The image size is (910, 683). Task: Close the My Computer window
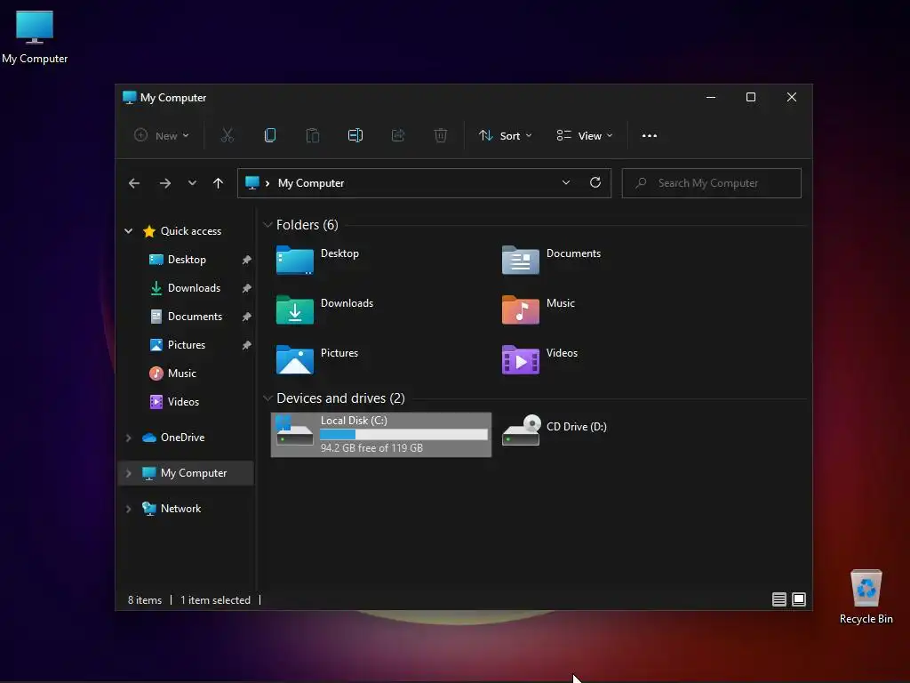click(791, 97)
